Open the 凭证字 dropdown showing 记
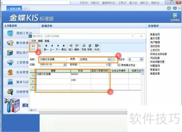The height and width of the screenshot is (132, 182). pyautogui.click(x=141, y=59)
